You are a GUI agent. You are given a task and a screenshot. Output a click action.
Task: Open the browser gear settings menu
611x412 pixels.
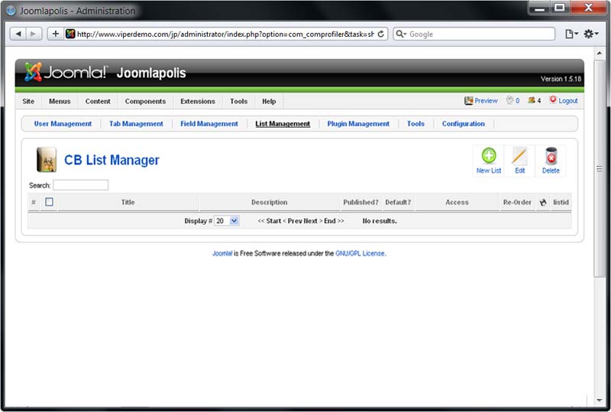590,34
